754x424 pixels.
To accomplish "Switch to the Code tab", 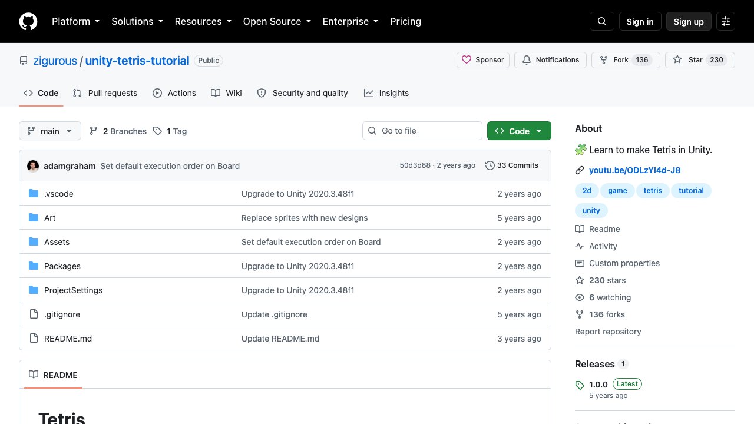I will (x=41, y=93).
